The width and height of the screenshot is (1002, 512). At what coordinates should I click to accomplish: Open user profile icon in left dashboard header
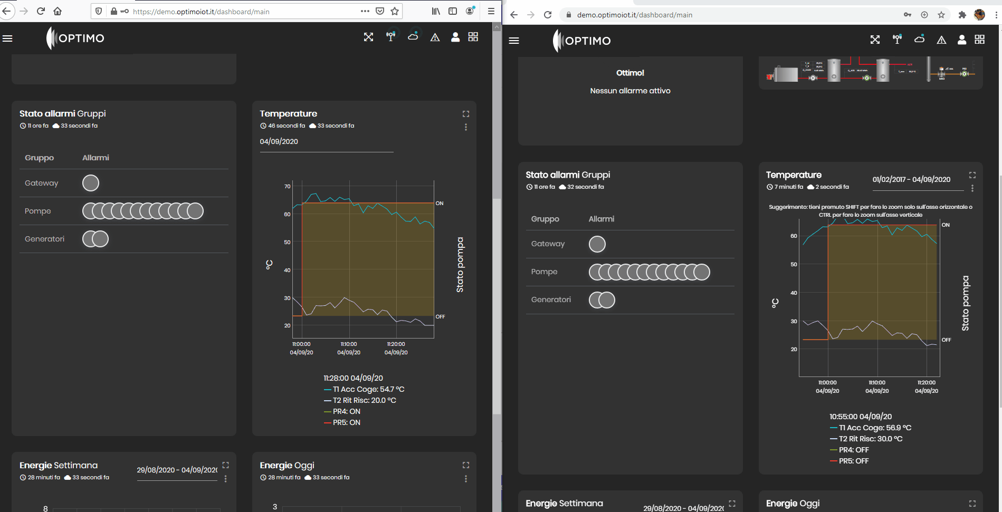455,37
